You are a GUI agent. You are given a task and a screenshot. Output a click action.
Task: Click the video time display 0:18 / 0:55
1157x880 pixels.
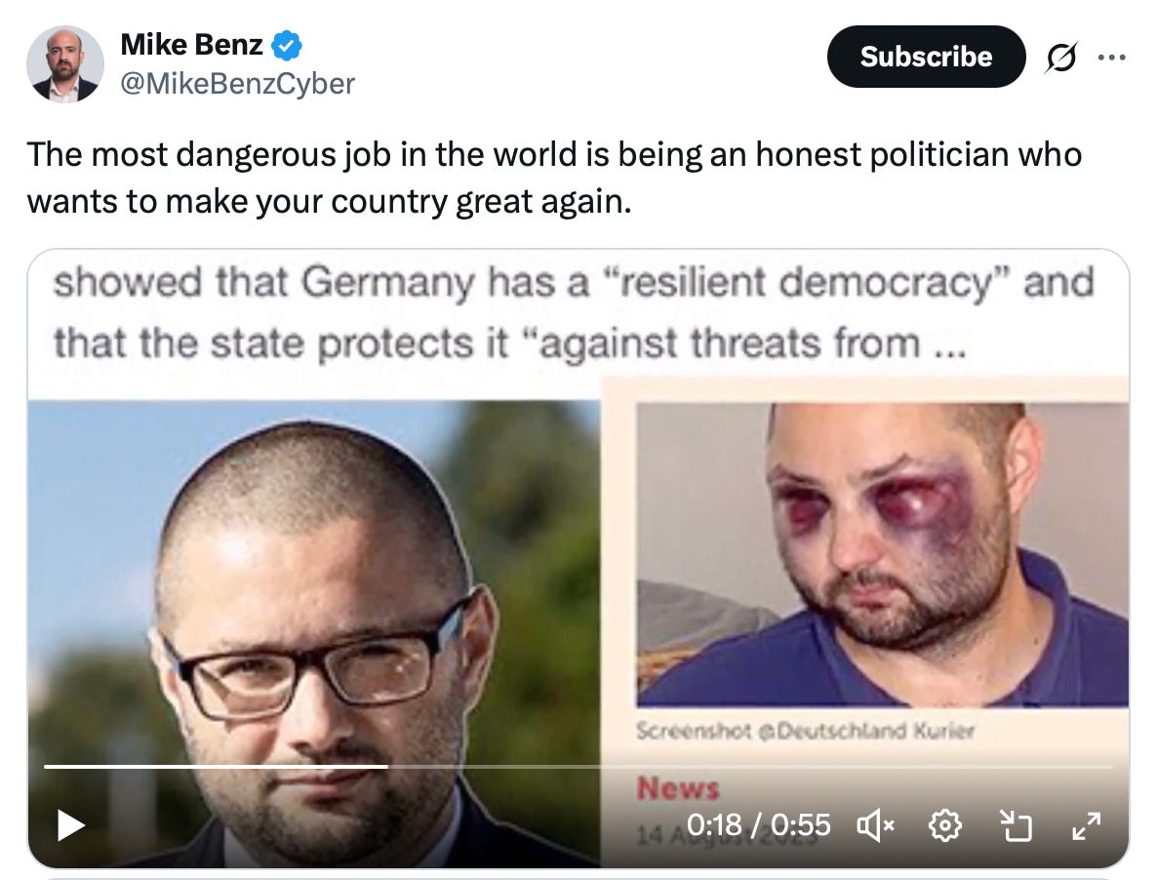coord(759,824)
